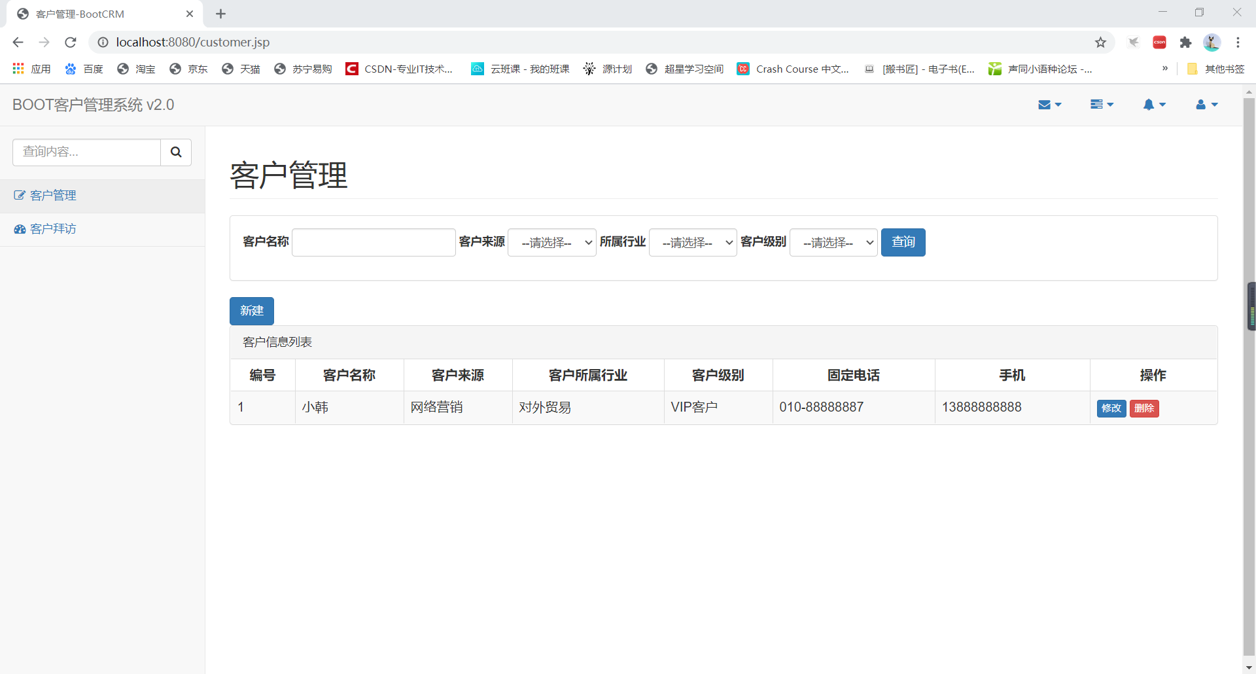Click the site info icon in address bar
Image resolution: width=1256 pixels, height=674 pixels.
coord(103,43)
